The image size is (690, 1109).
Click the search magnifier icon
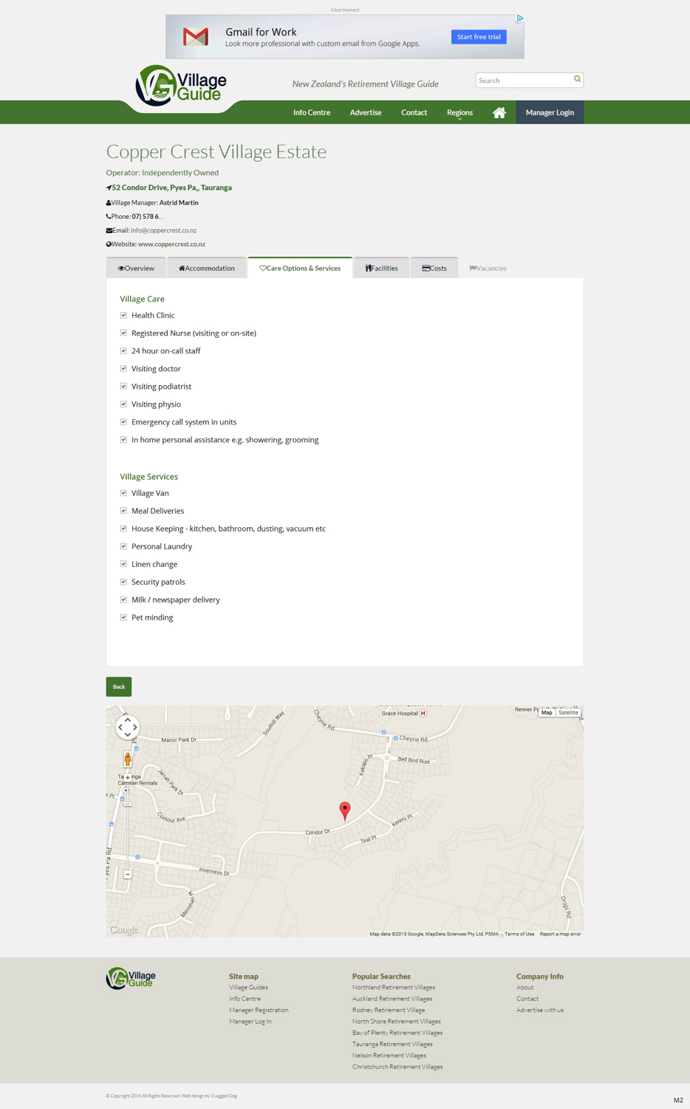tap(577, 79)
